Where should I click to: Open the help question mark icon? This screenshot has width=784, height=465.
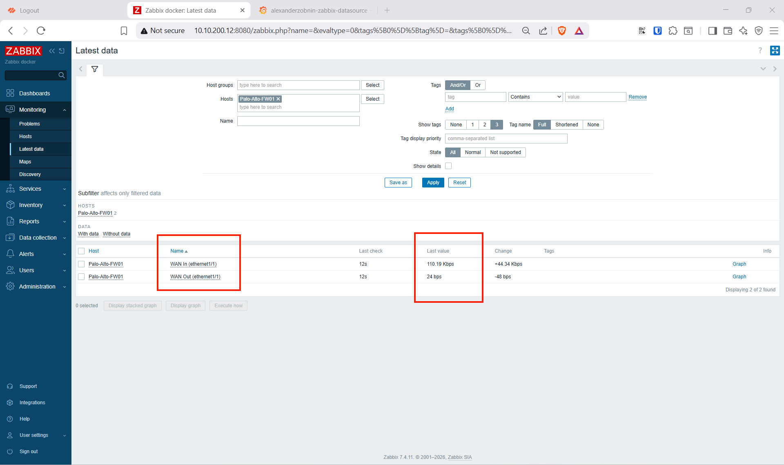[x=760, y=51]
